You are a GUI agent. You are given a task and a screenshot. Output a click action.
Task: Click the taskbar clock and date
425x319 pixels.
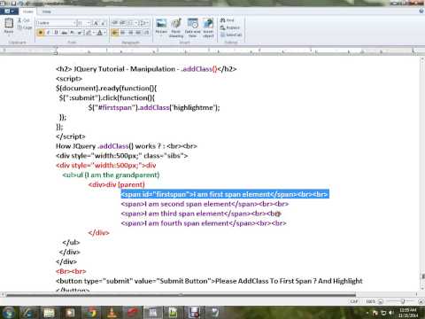tap(408, 313)
